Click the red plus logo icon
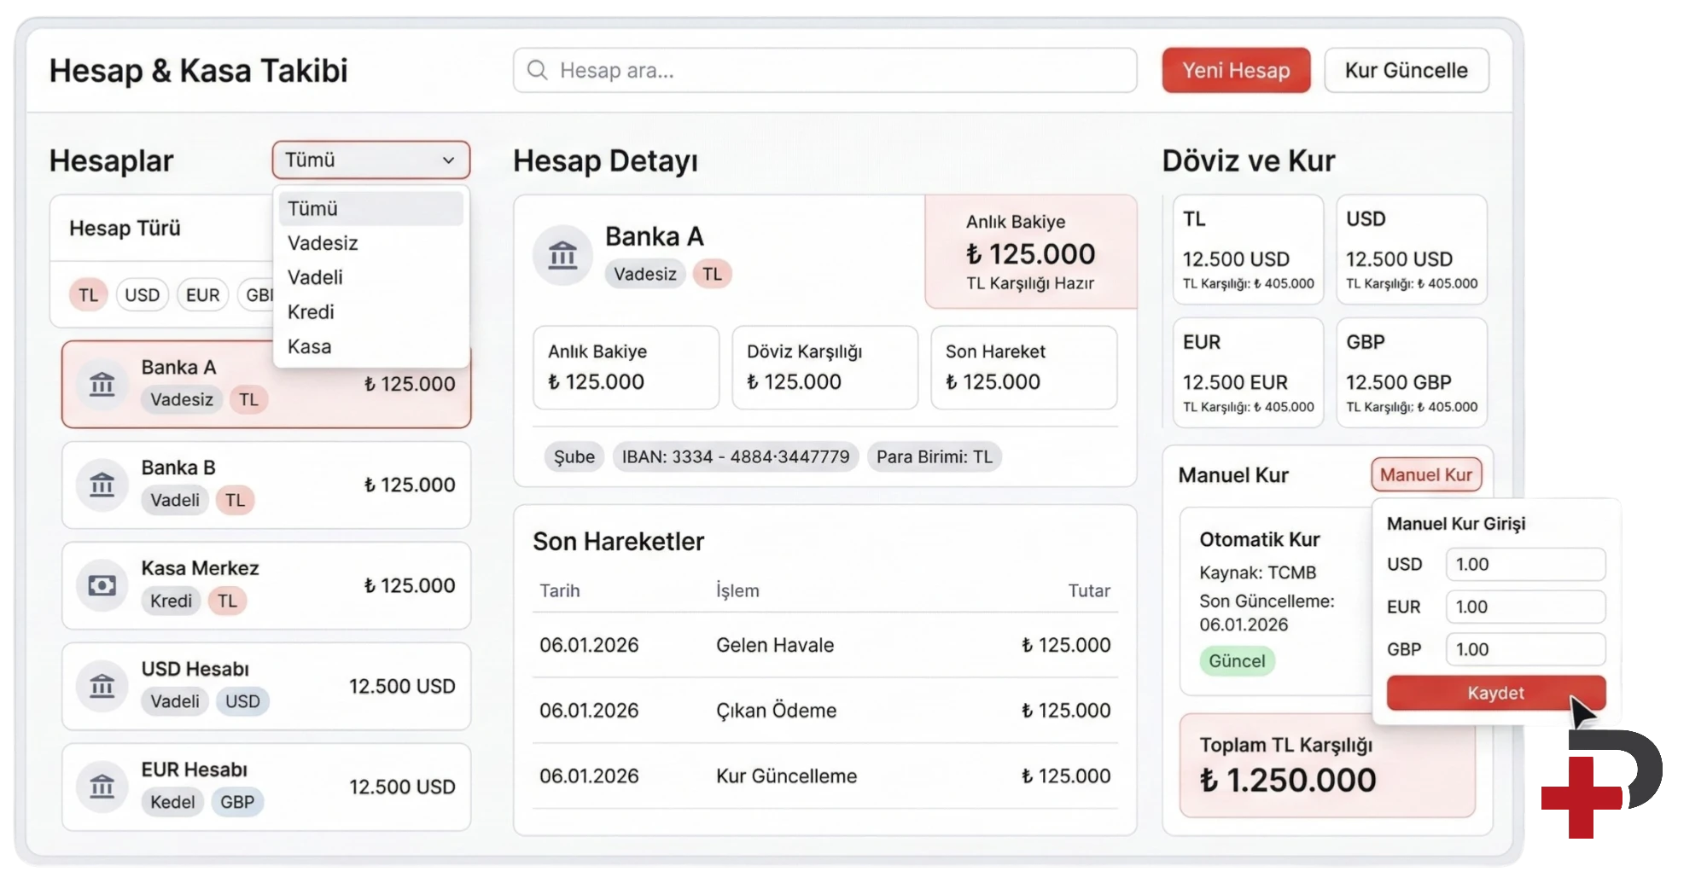Screen dimensions: 1707x883 pos(1580,798)
